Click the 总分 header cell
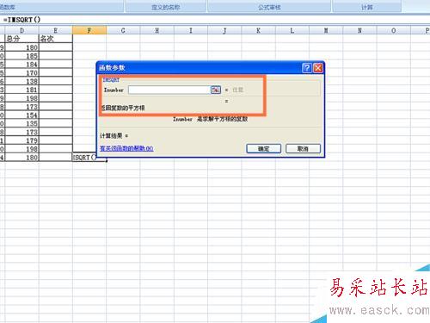 click(x=21, y=39)
